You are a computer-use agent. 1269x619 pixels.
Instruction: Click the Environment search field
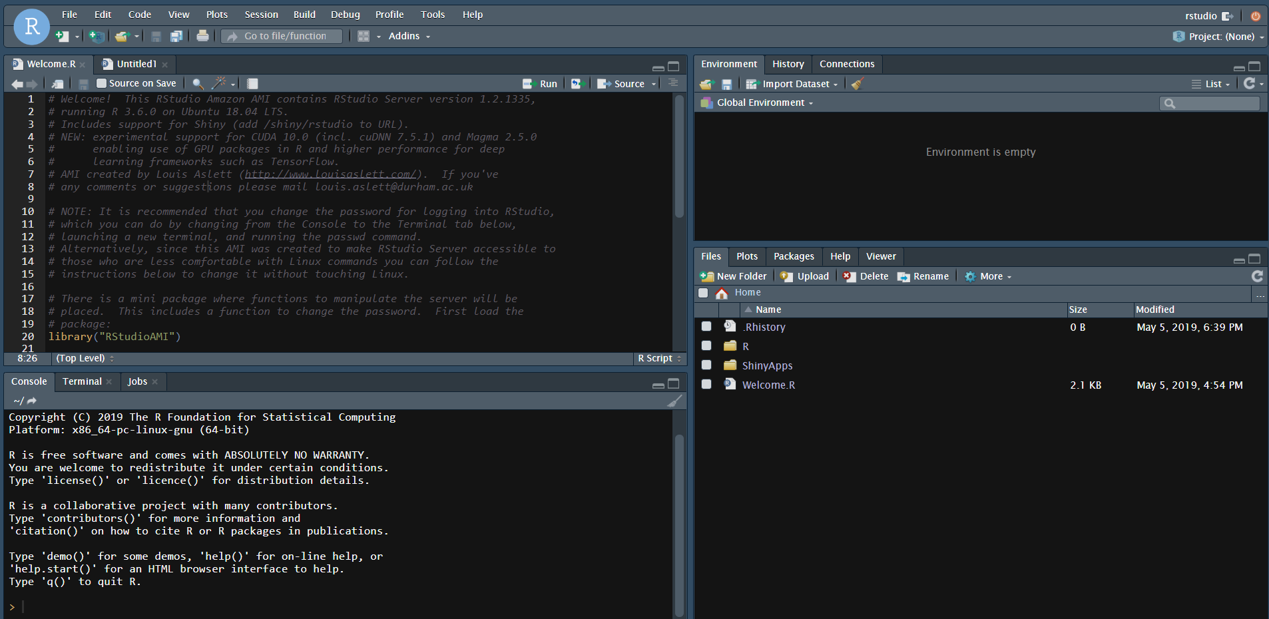(x=1210, y=103)
